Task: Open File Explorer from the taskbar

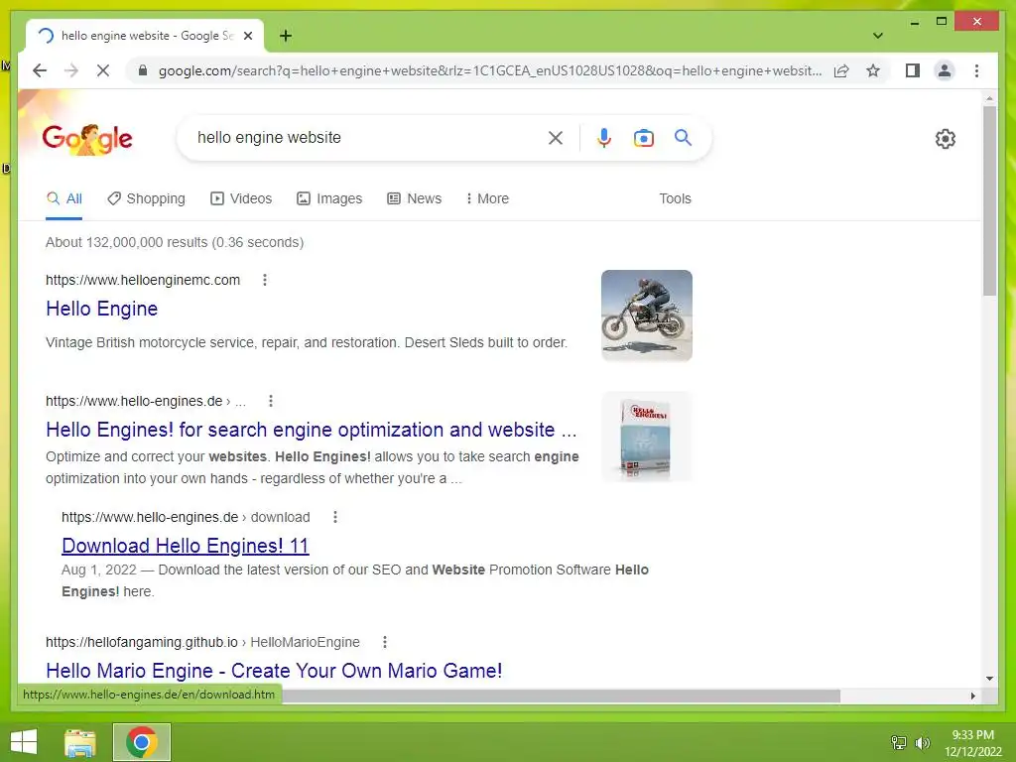Action: coord(80,742)
